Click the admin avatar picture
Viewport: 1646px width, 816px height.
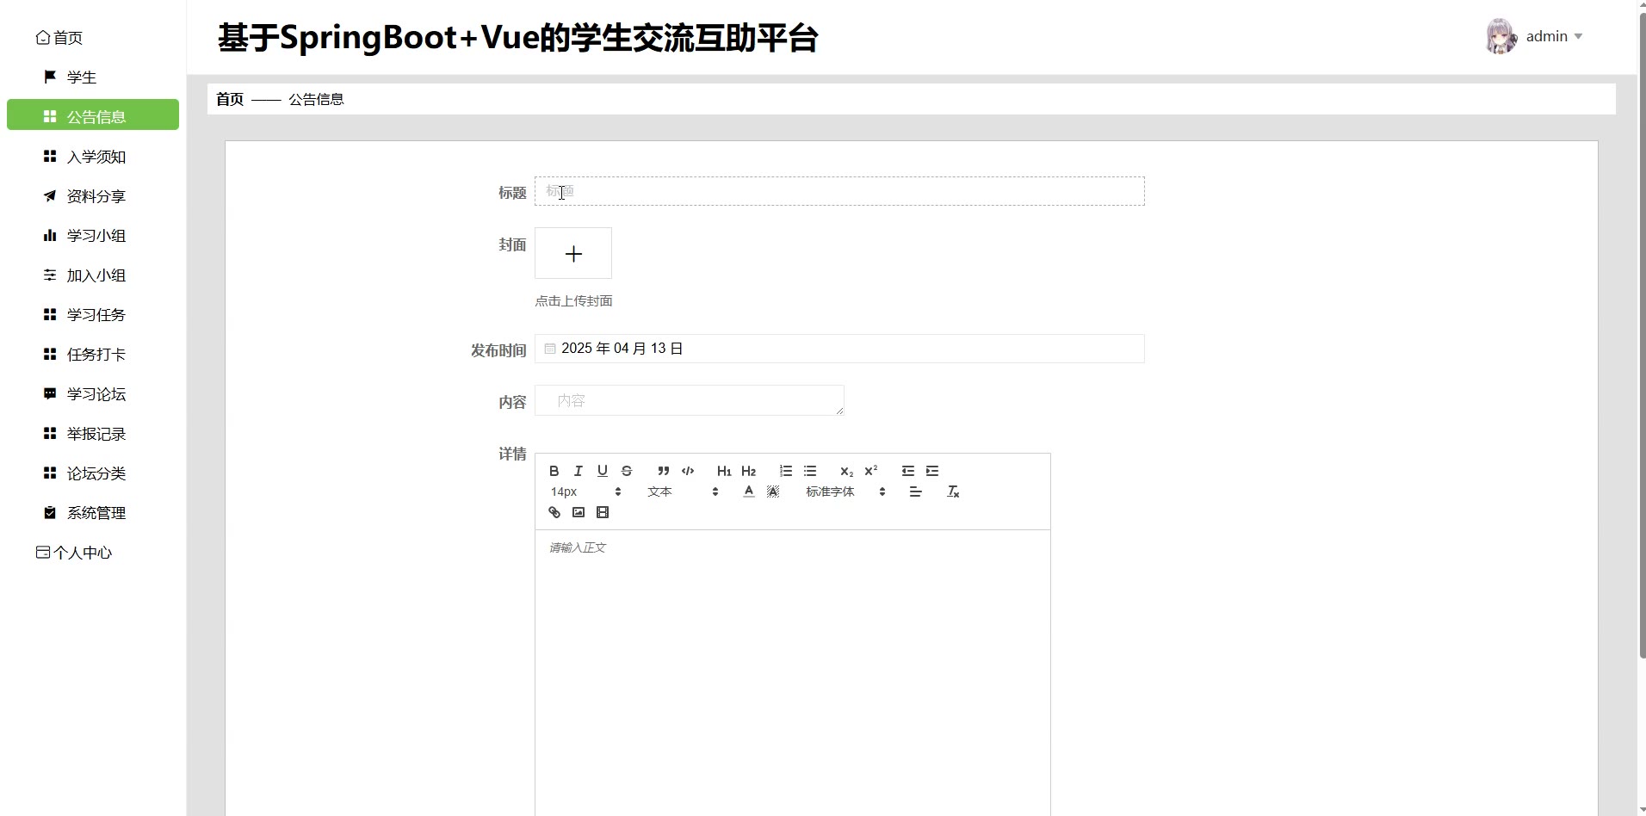click(1501, 36)
